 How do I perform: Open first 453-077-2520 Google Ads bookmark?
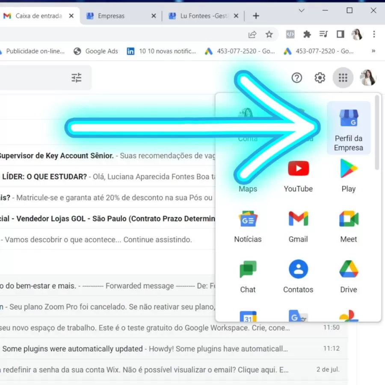(240, 51)
